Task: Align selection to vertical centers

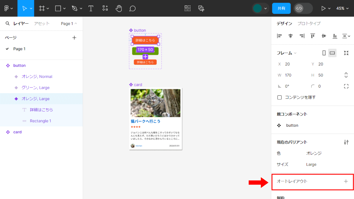Action: point(324,36)
